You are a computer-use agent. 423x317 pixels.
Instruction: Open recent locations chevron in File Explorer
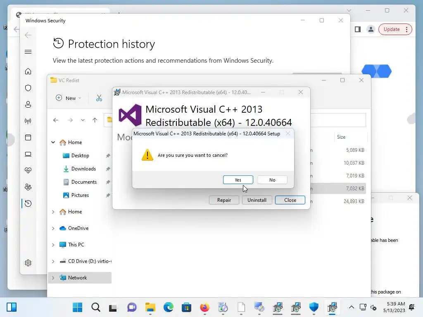83,120
